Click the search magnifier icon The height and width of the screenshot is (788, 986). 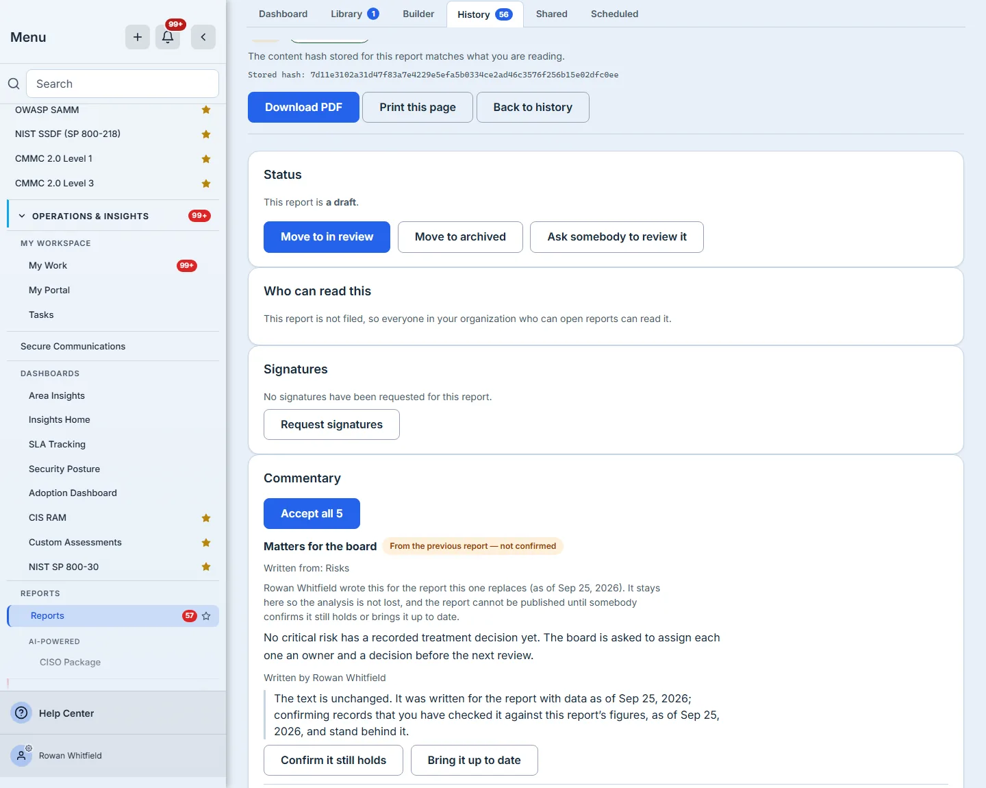[14, 84]
